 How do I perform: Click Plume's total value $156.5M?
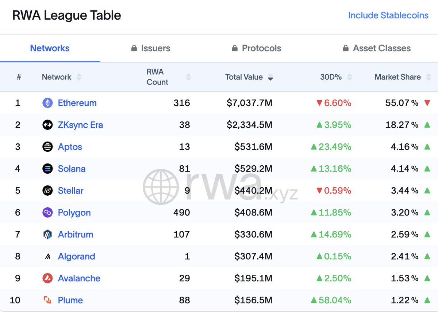click(253, 300)
